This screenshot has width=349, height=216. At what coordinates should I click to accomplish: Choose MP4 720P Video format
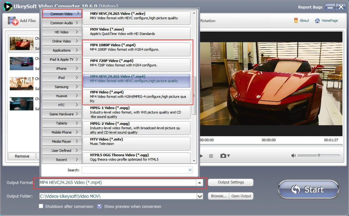137,65
